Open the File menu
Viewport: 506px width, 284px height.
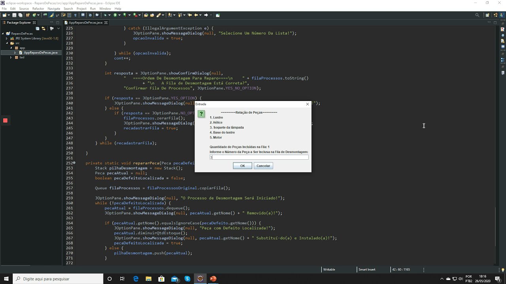click(x=4, y=8)
